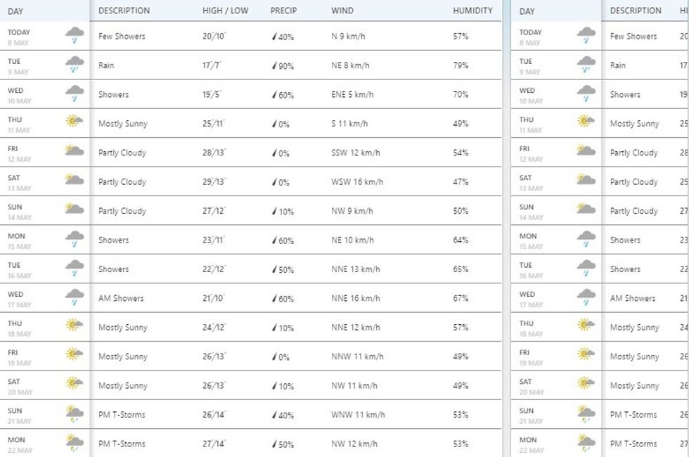Click the PRECIP column header
The width and height of the screenshot is (689, 457).
283,11
